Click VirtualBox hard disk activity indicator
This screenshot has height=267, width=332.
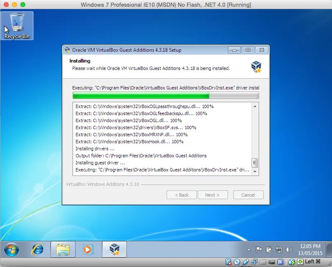pyautogui.click(x=228, y=262)
